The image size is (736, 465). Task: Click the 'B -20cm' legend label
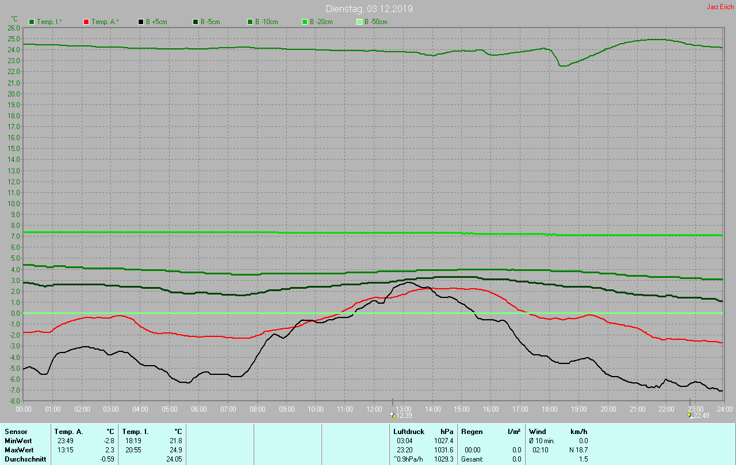pyautogui.click(x=321, y=22)
